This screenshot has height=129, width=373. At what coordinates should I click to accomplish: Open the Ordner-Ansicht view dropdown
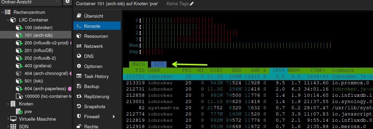[30, 2]
